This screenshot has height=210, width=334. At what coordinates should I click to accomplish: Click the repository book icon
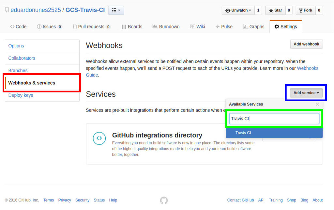pyautogui.click(x=7, y=10)
